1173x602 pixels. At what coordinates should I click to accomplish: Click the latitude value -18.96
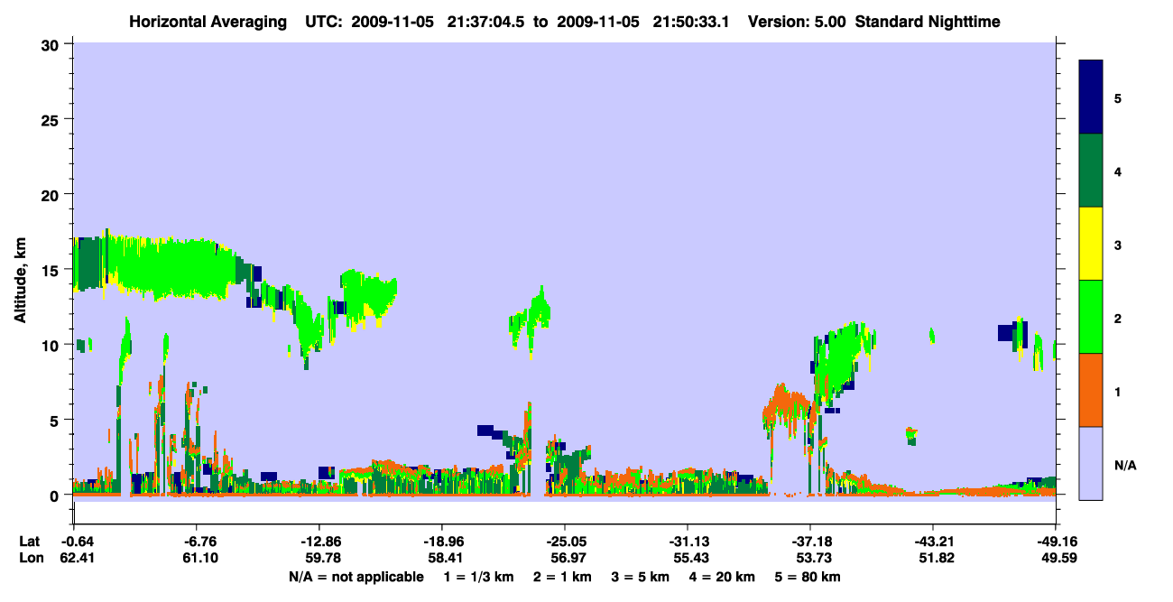pos(441,542)
